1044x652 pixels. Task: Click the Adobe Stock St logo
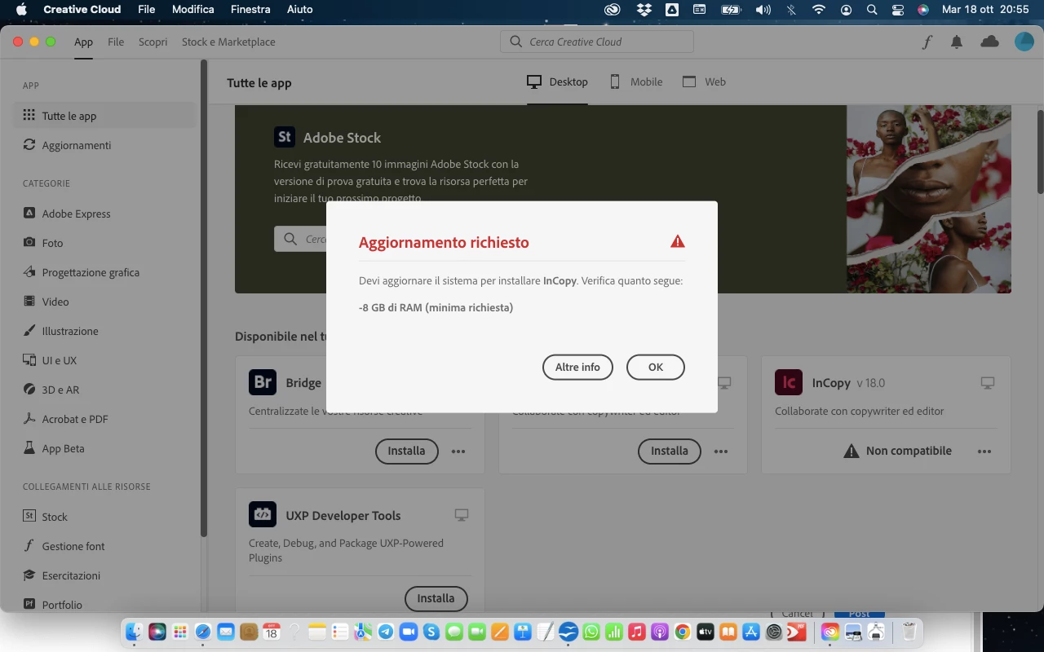[285, 137]
